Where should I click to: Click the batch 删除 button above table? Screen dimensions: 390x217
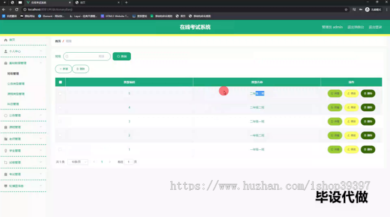[x=81, y=69]
